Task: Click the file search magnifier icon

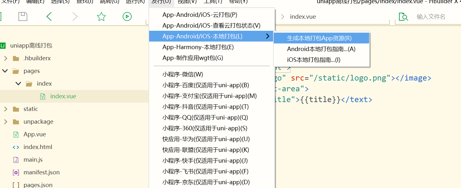Action: coord(403,16)
